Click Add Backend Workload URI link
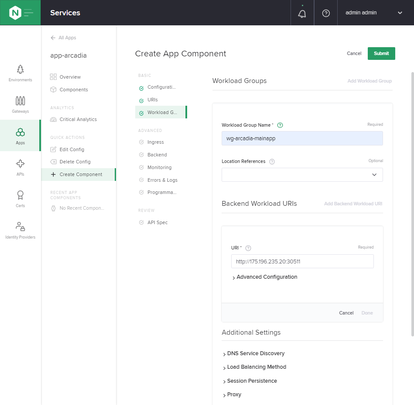414x405 pixels. point(353,204)
